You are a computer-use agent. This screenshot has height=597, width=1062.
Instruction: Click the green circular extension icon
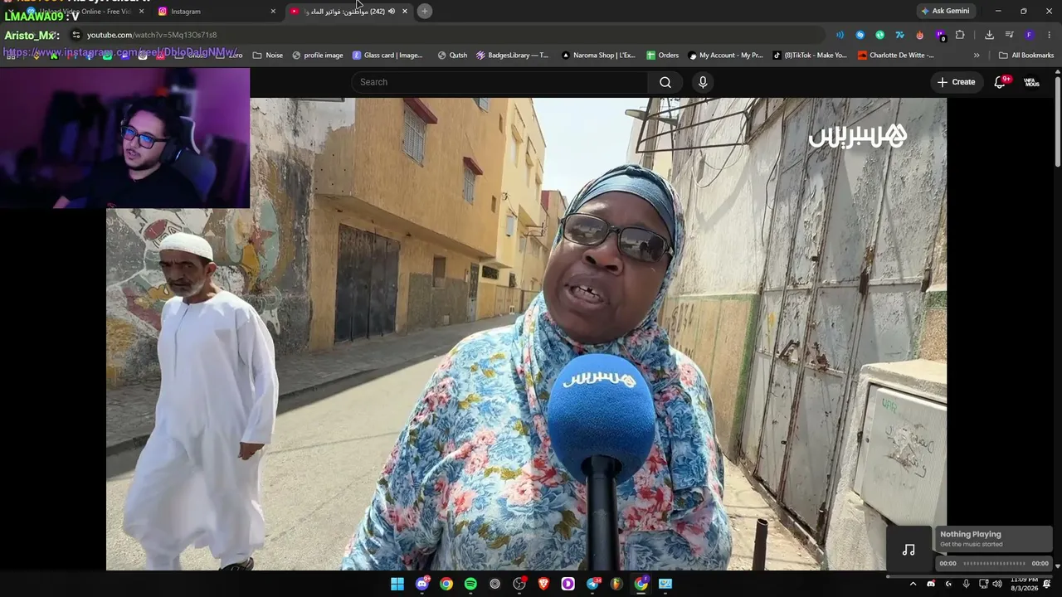click(879, 35)
